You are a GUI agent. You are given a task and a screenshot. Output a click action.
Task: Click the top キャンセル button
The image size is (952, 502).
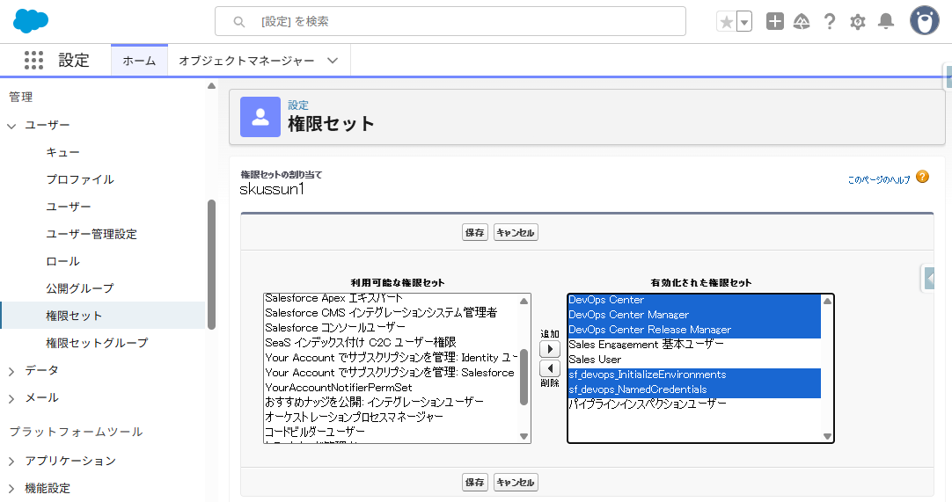click(x=516, y=232)
